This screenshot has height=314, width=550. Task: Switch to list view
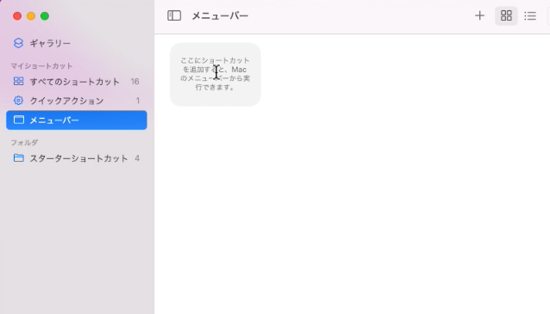tap(530, 15)
